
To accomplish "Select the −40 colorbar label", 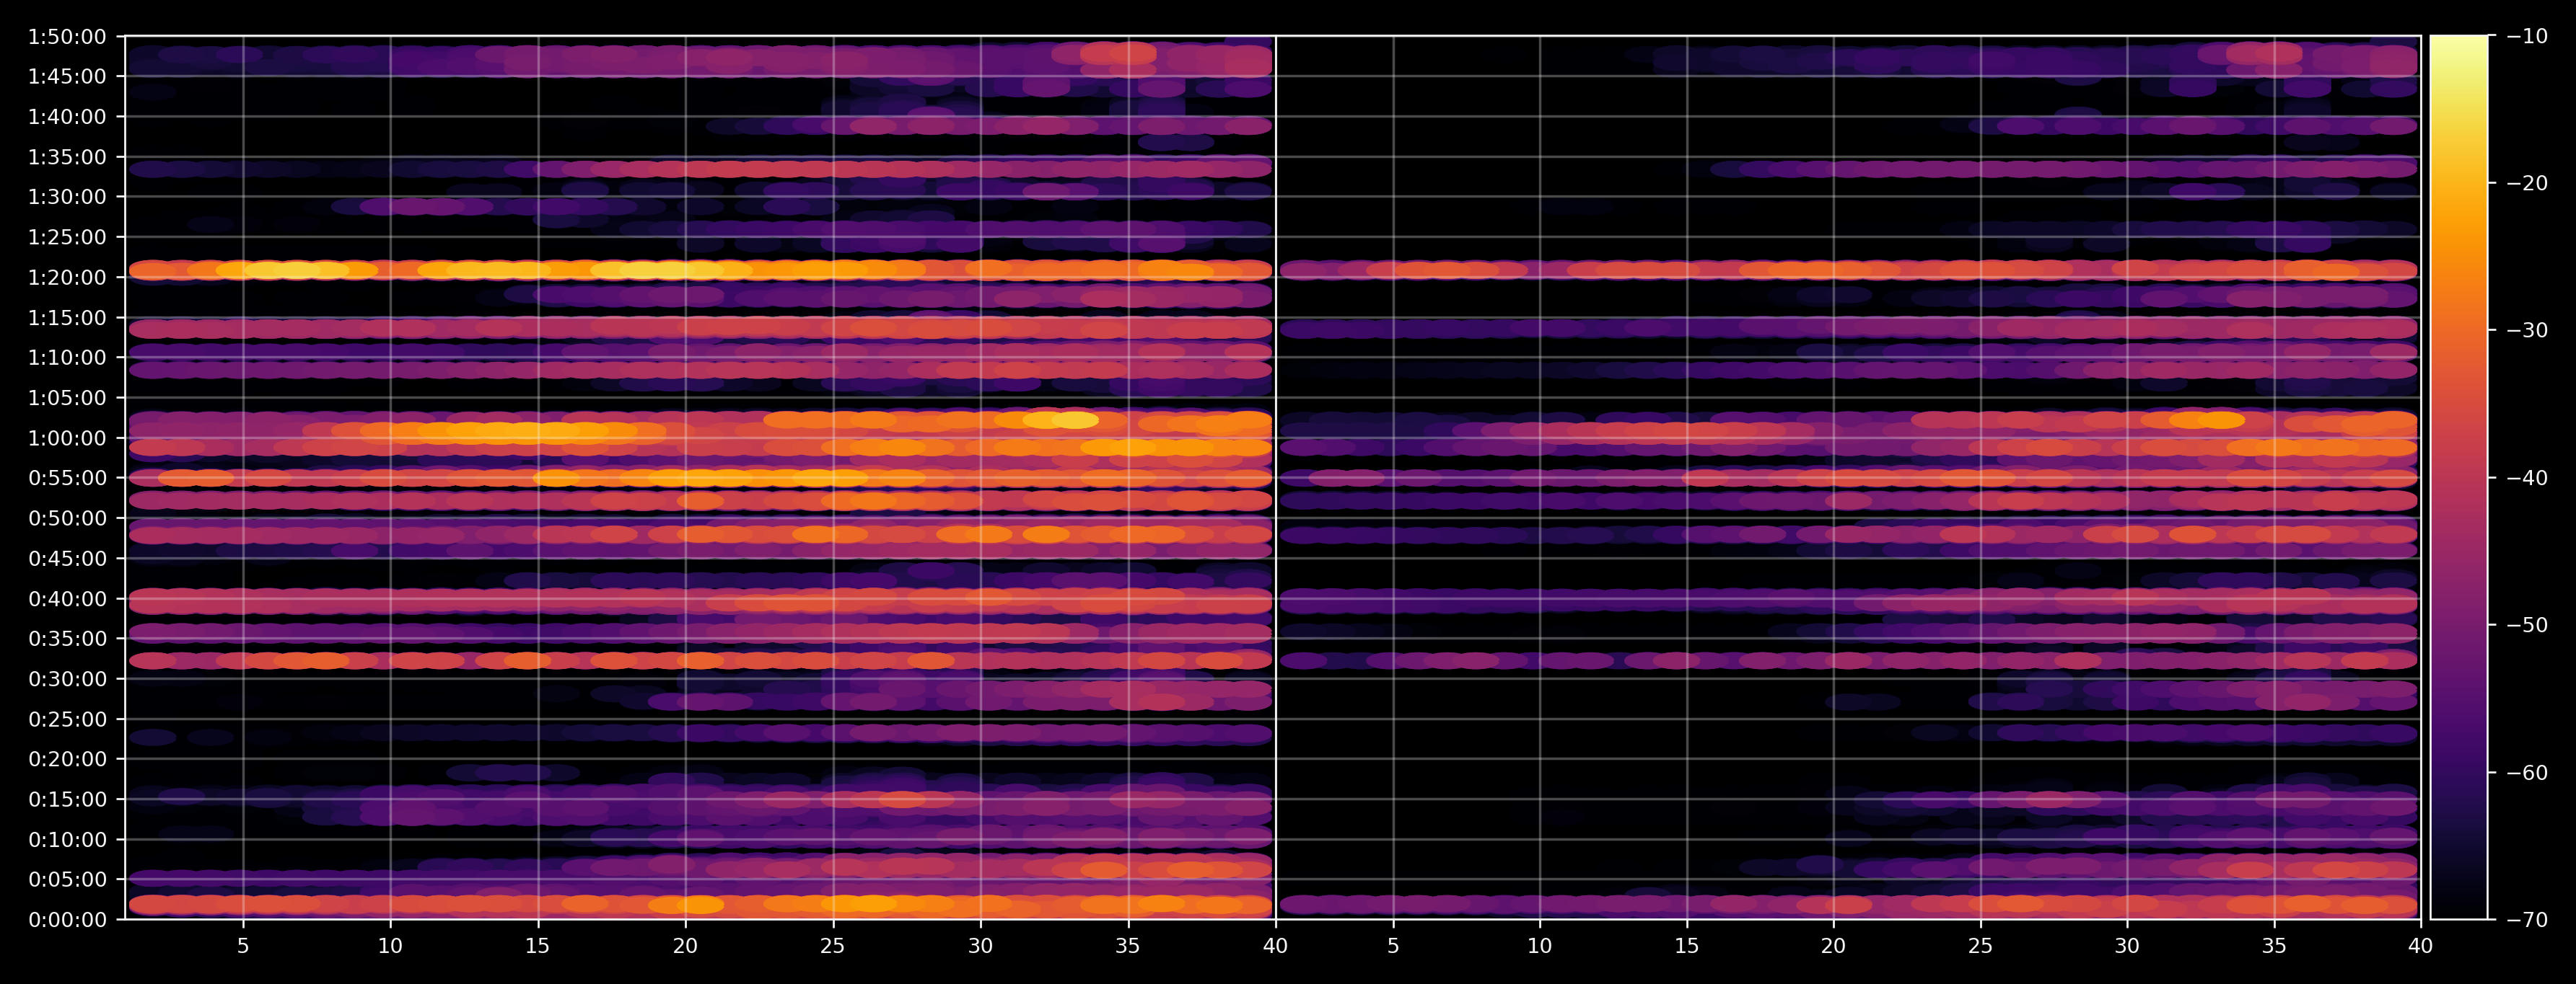I will click(2528, 477).
